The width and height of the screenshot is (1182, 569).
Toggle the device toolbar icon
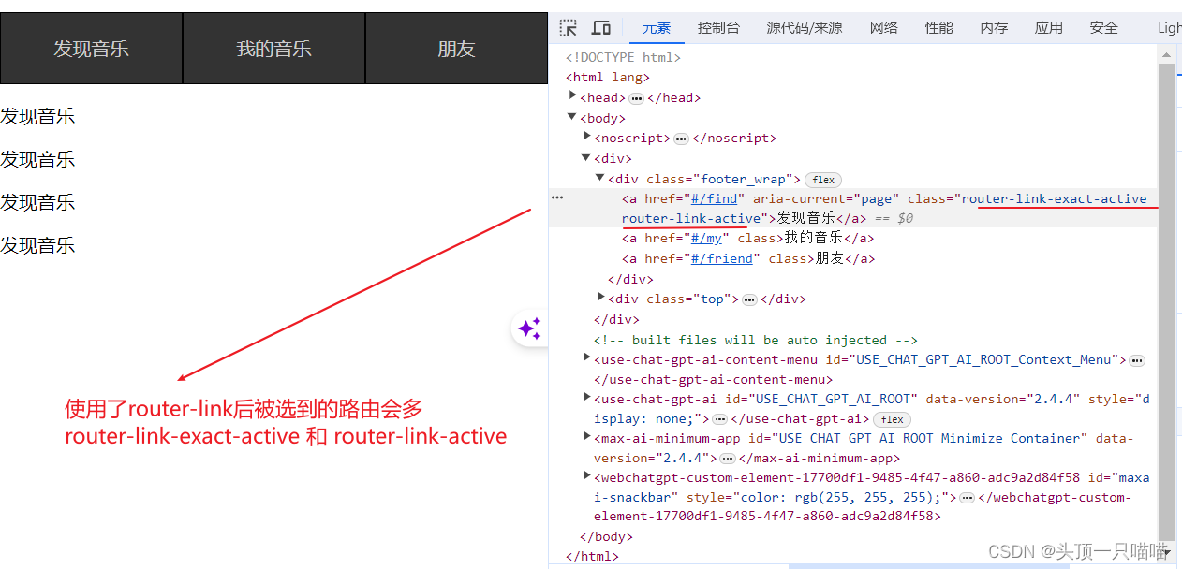pyautogui.click(x=600, y=27)
